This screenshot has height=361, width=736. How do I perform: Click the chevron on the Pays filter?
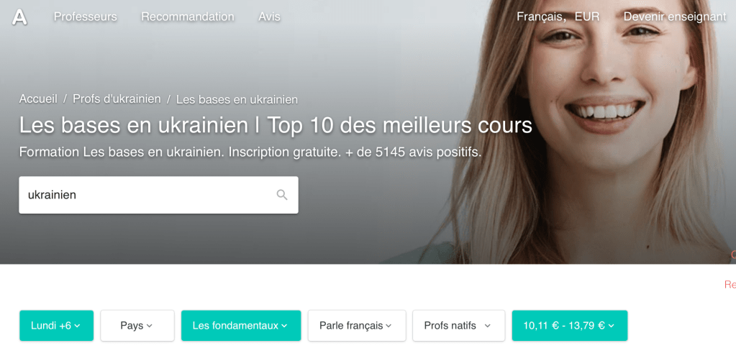pos(149,326)
